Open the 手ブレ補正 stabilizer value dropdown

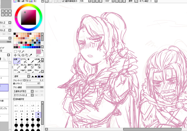pos(156,1)
